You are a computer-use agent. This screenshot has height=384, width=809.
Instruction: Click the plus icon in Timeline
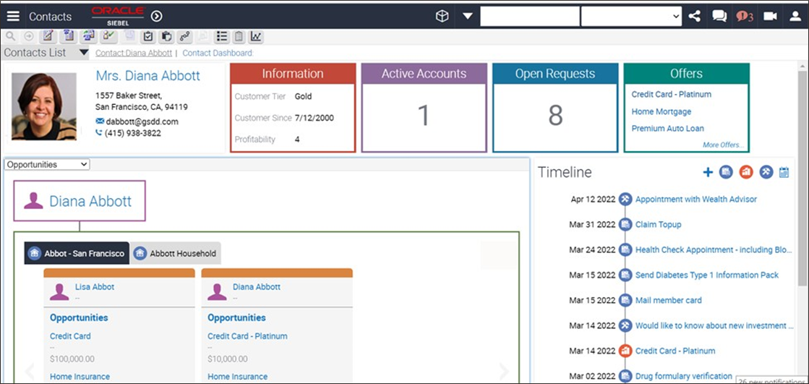point(708,172)
